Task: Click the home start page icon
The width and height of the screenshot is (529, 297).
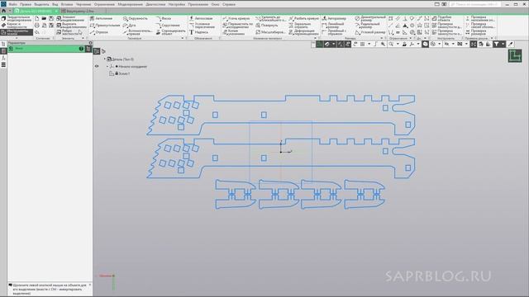Action: tap(3, 11)
